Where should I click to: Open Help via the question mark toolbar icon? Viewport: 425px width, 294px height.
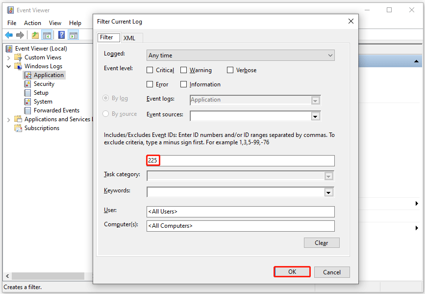point(62,35)
